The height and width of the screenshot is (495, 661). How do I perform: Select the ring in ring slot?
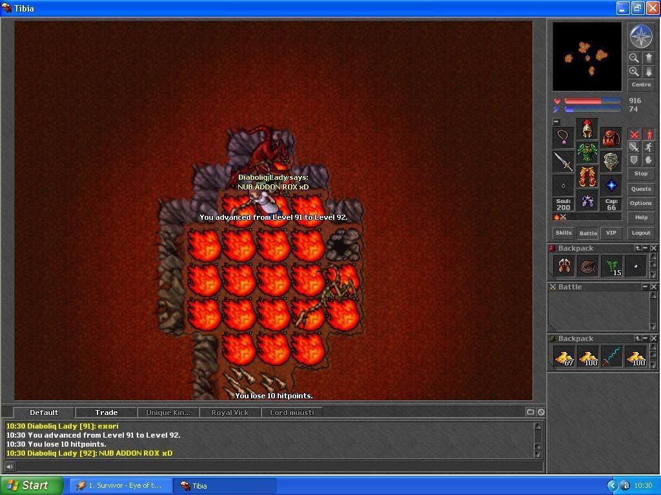point(563,185)
